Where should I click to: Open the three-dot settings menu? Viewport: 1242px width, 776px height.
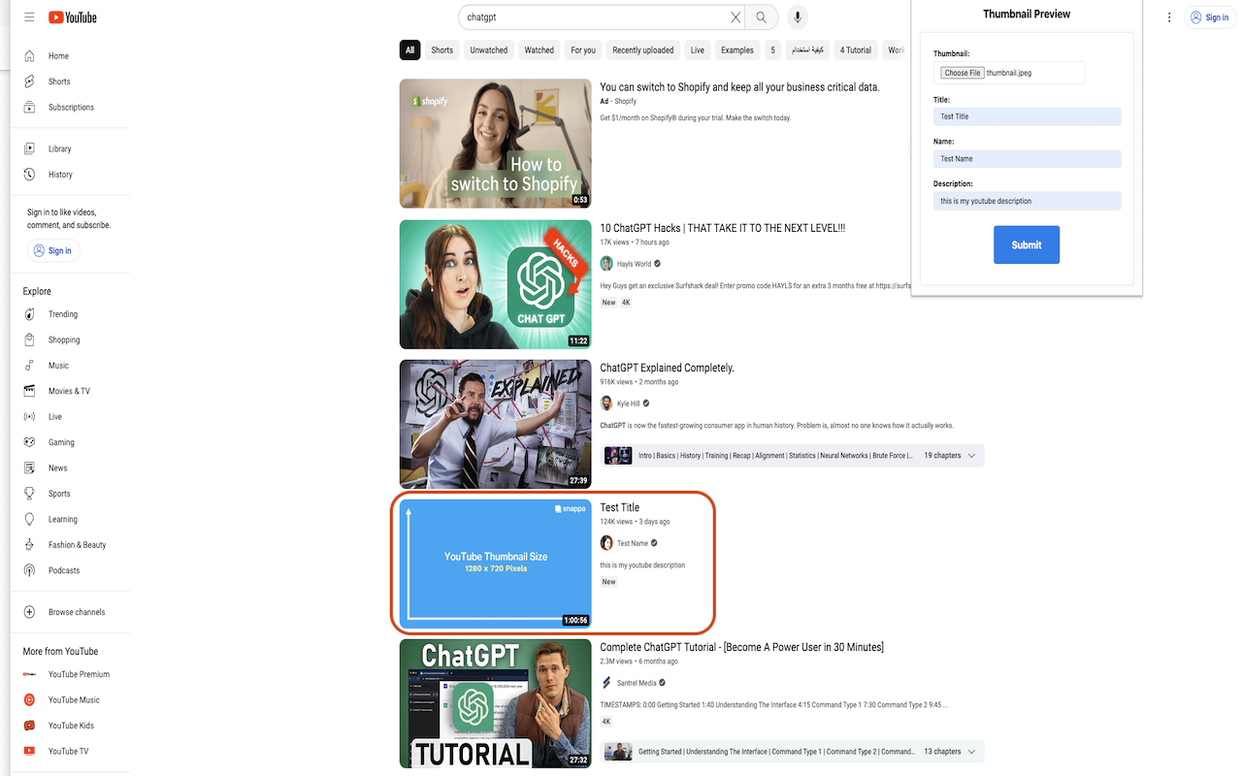pos(1169,17)
